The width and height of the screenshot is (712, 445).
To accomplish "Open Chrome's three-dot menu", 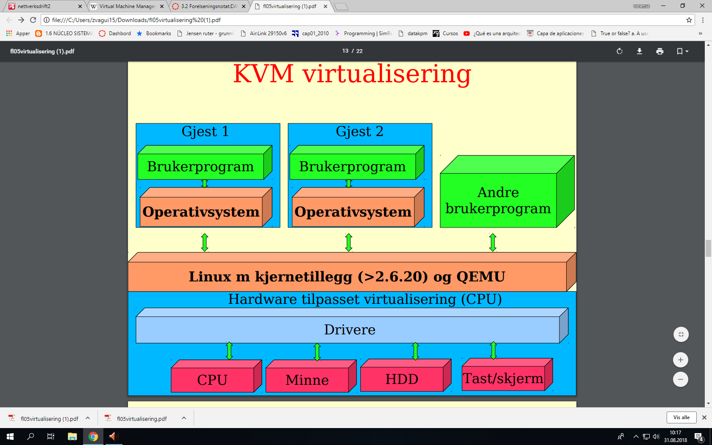I will [703, 20].
